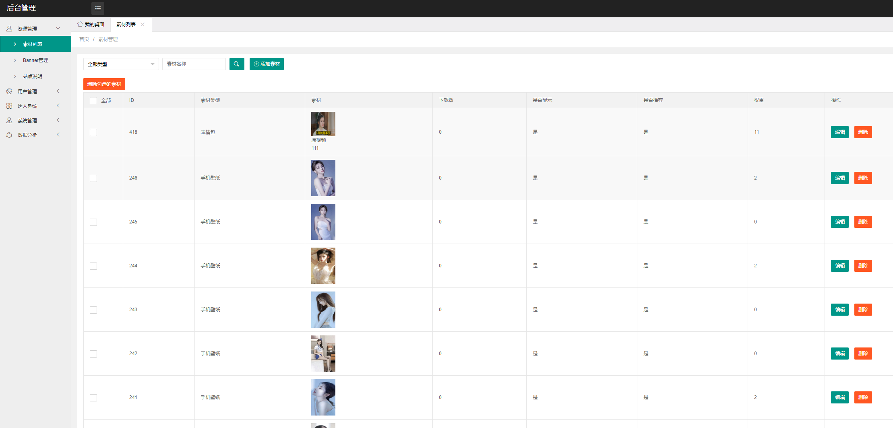Click the 首页 breadcrumb link

click(x=84, y=39)
